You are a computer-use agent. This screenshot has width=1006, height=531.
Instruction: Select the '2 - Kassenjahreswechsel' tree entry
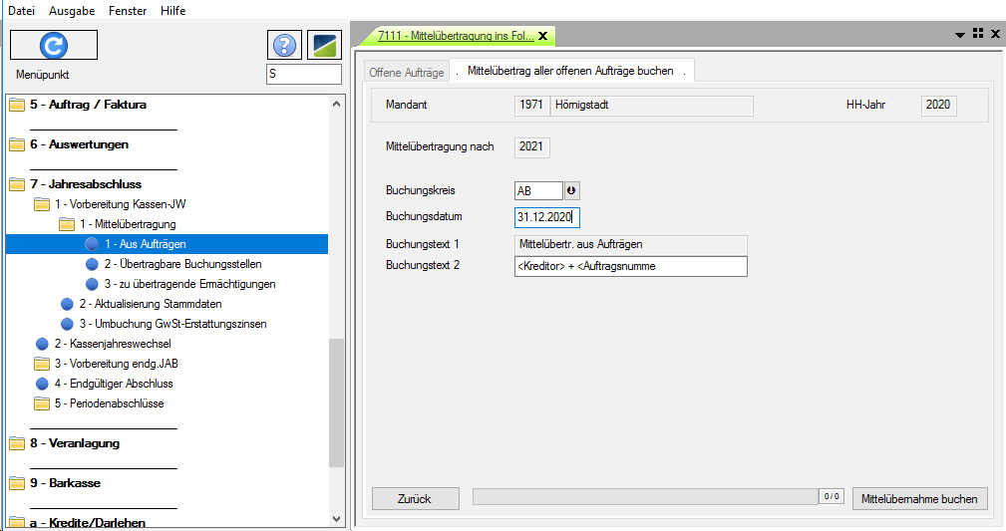pyautogui.click(x=112, y=344)
